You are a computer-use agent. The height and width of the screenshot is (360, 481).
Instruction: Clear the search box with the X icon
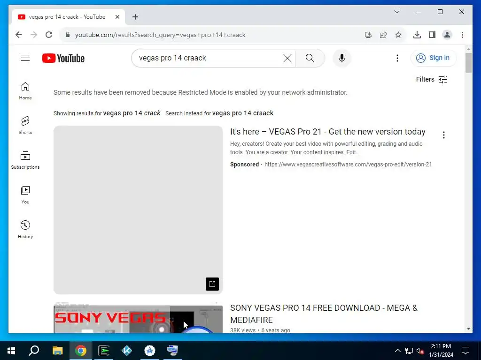(x=287, y=58)
